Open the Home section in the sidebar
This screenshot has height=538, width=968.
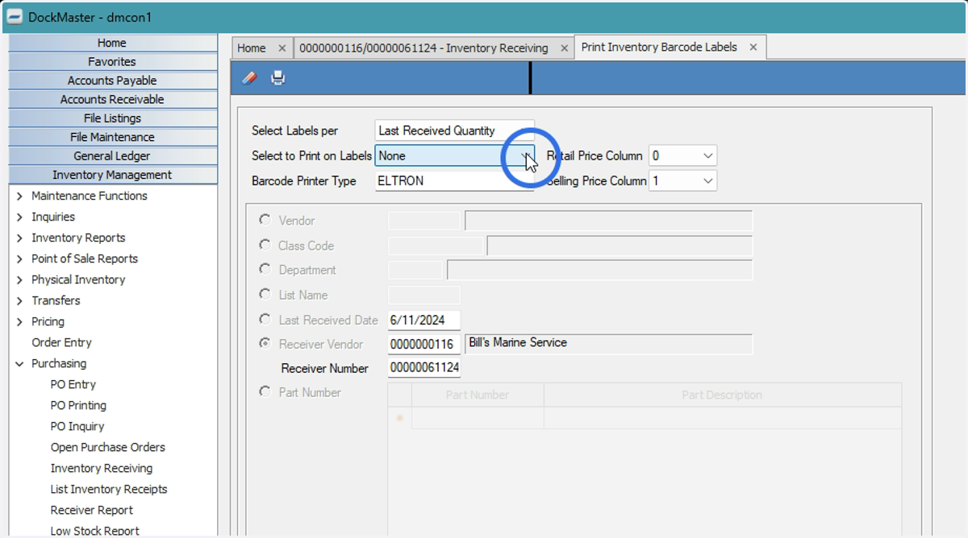pos(112,43)
